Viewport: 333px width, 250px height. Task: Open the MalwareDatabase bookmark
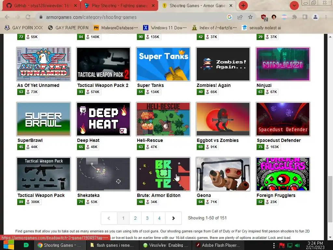[116, 28]
